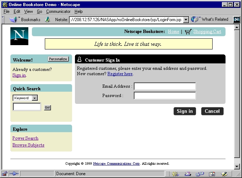Click the component bar drag handle icon
The image size is (242, 178).
pyautogui.click(x=167, y=174)
